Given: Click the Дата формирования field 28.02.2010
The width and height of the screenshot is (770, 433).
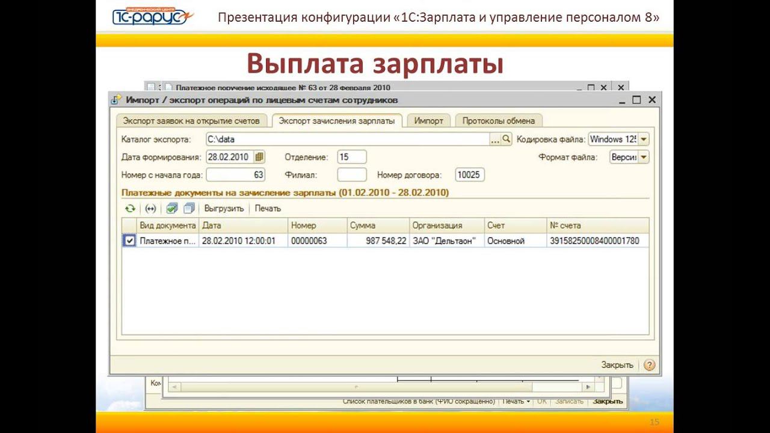Looking at the screenshot, I should pos(230,157).
